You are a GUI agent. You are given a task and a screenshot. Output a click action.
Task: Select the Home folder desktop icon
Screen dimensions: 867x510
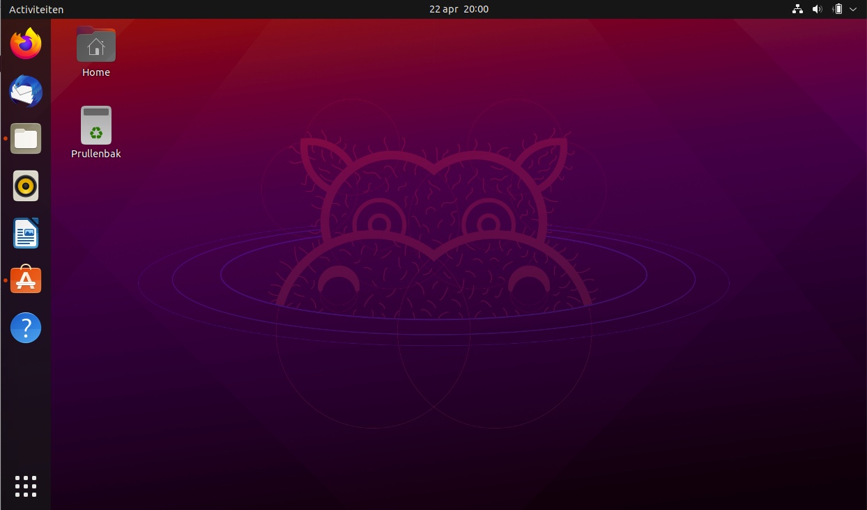(96, 45)
